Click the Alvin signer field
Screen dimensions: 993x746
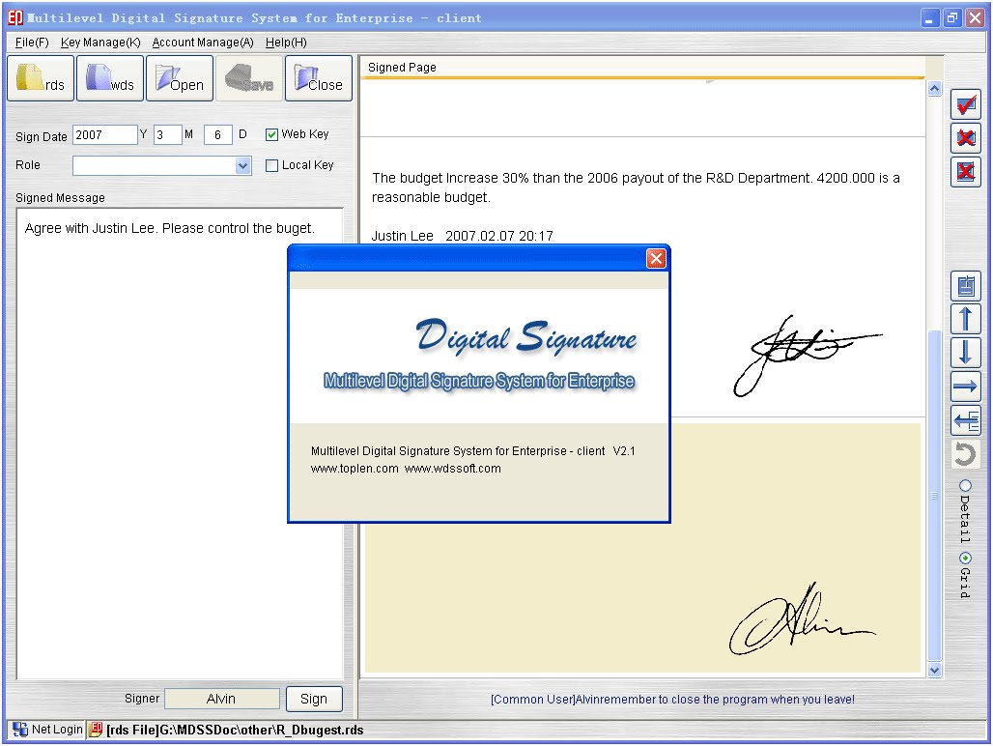(x=221, y=699)
